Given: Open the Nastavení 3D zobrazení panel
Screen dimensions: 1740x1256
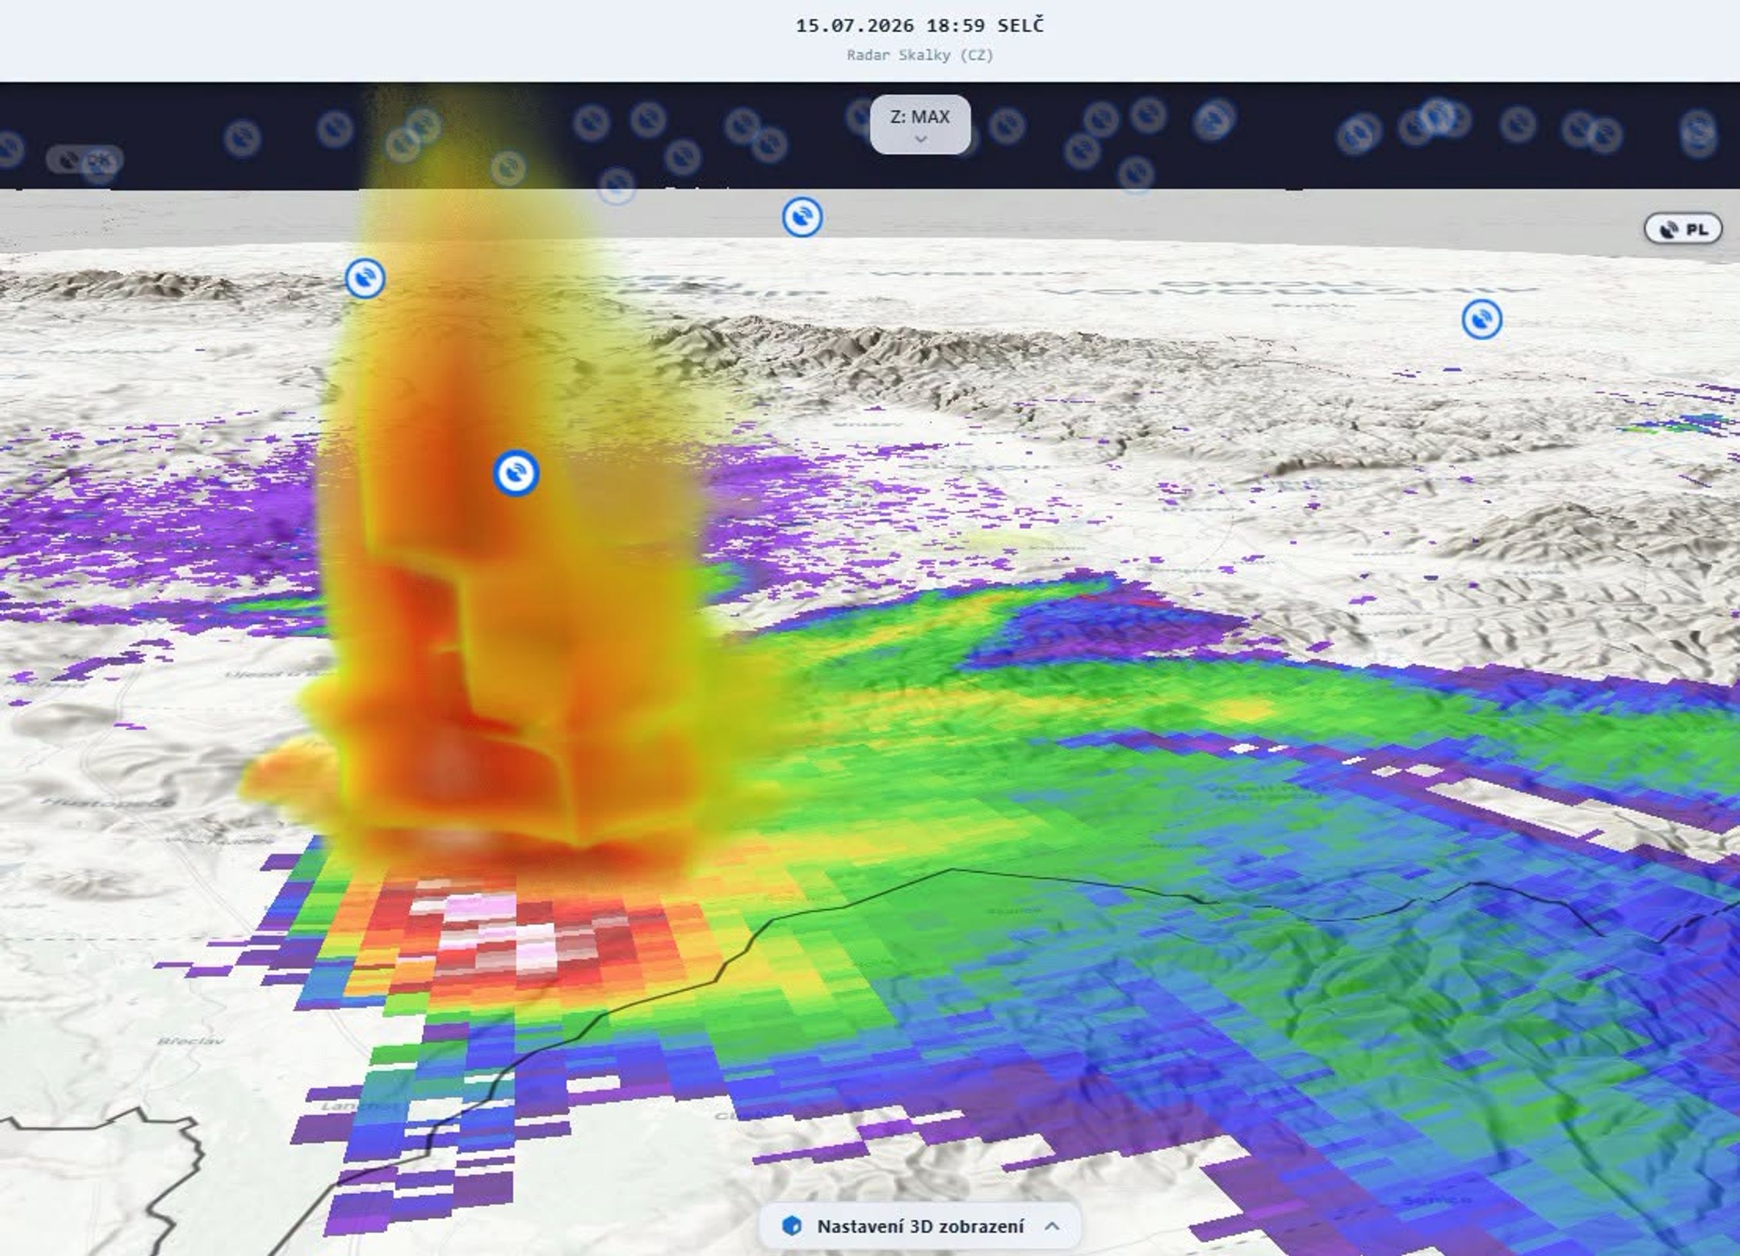Looking at the screenshot, I should 920,1225.
